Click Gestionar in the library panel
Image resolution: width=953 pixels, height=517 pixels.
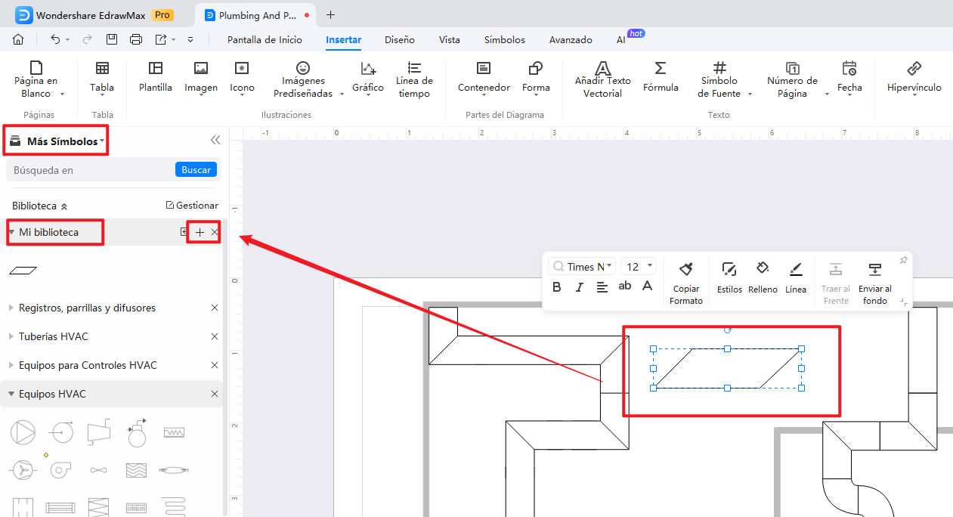point(192,206)
